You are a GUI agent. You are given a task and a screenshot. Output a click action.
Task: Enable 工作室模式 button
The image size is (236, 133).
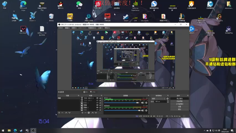(x=180, y=104)
